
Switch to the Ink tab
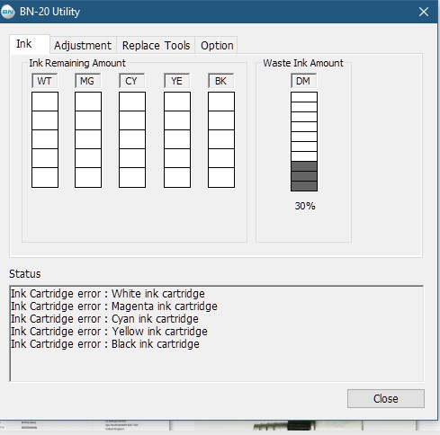(x=30, y=44)
